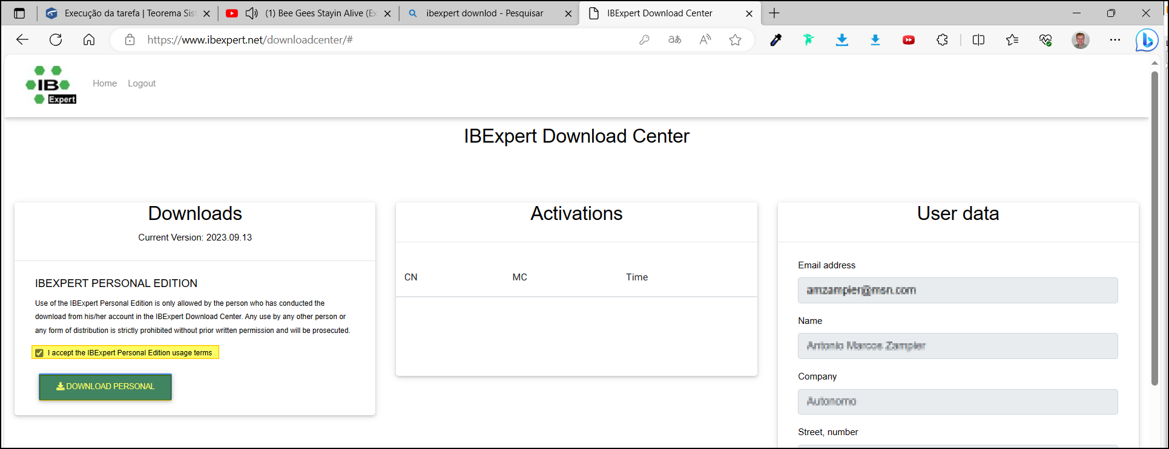Close the ibexpert downlod search tab
Screen dimensions: 1169x449
point(568,13)
